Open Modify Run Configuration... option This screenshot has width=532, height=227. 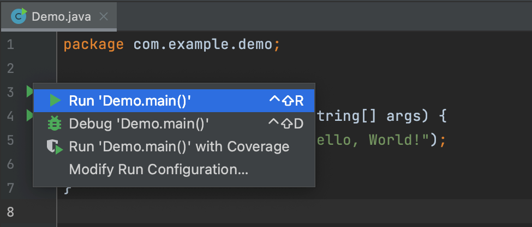click(158, 170)
